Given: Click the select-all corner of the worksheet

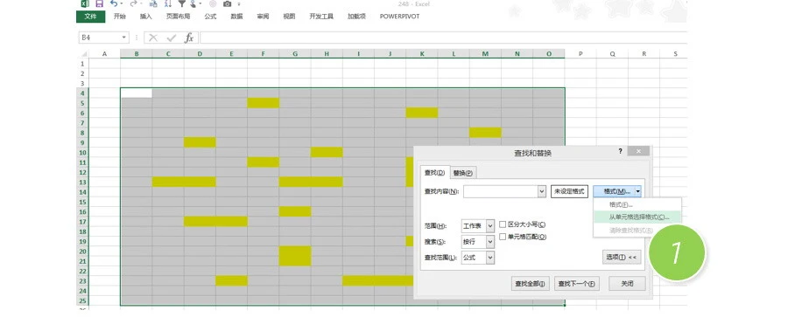Looking at the screenshot, I should [x=83, y=53].
